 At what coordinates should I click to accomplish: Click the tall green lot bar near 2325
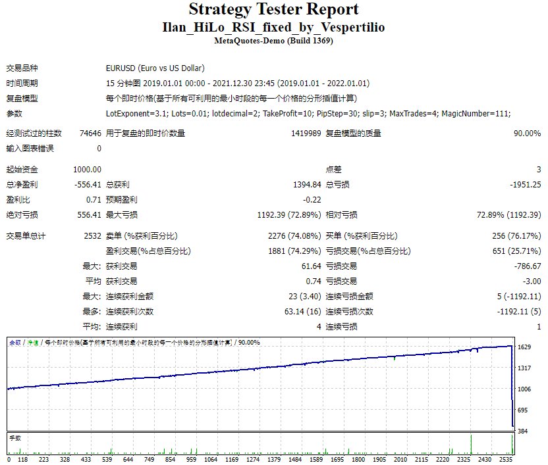click(471, 444)
